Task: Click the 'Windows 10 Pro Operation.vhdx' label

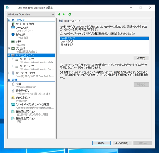Action: (37, 62)
